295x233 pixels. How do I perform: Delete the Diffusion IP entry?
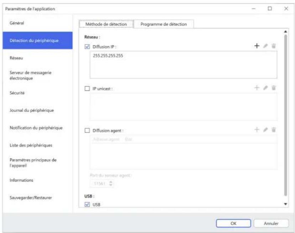274,46
